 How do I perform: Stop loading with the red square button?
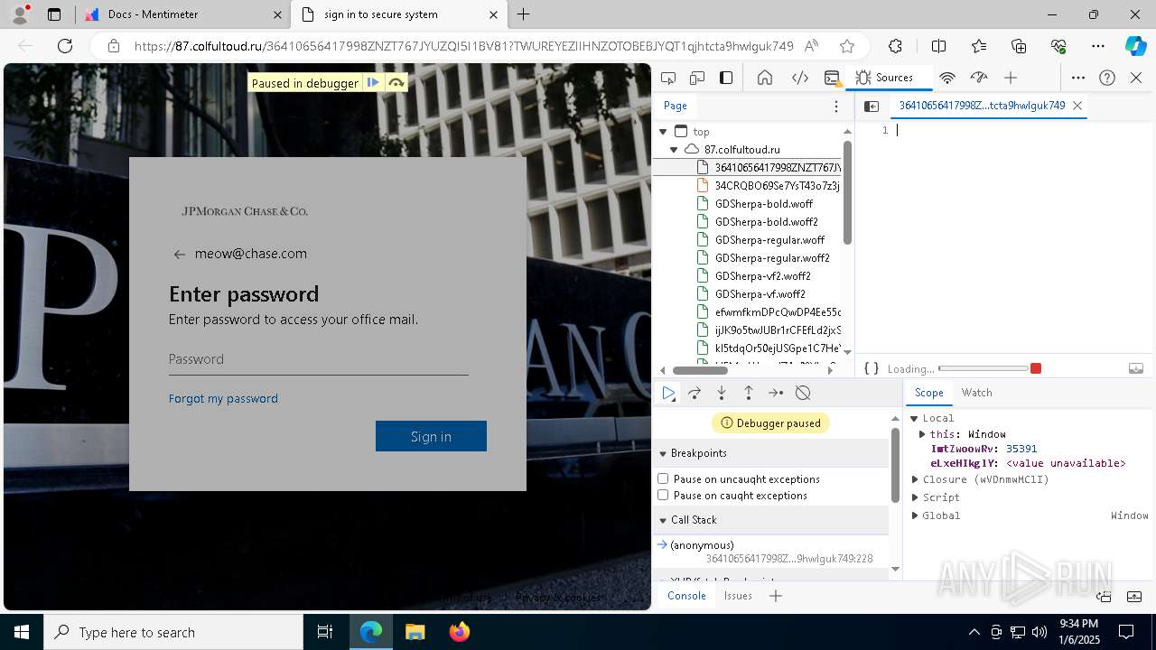pos(1036,368)
